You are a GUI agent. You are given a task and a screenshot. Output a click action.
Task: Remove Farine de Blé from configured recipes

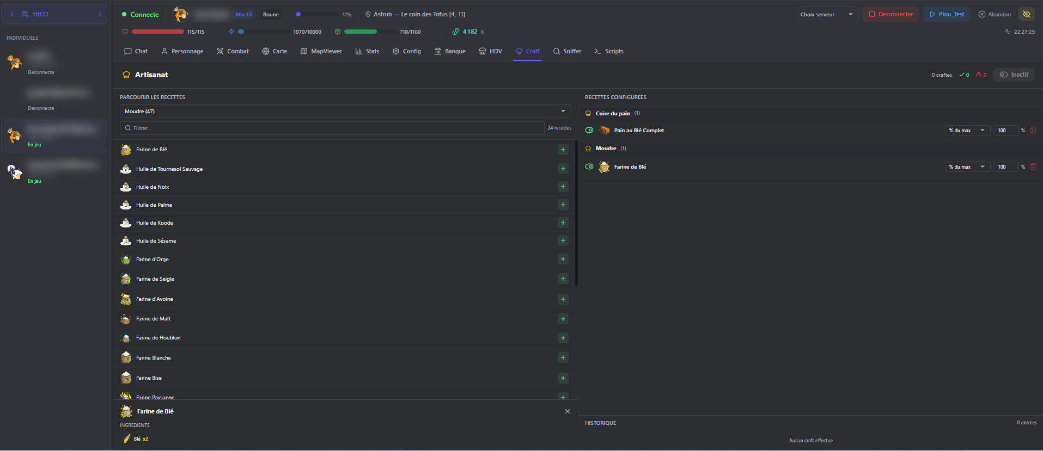(x=1033, y=167)
